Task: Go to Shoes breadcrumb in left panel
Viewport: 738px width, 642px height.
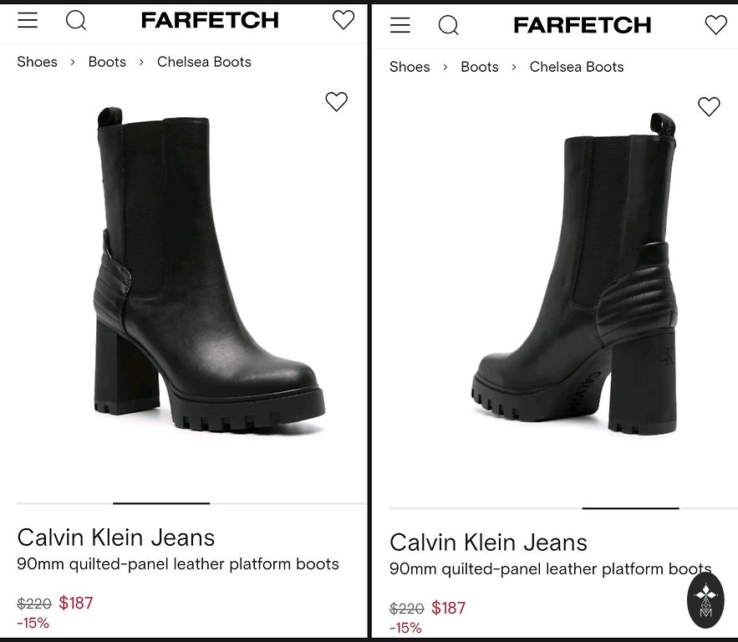Action: 37,62
